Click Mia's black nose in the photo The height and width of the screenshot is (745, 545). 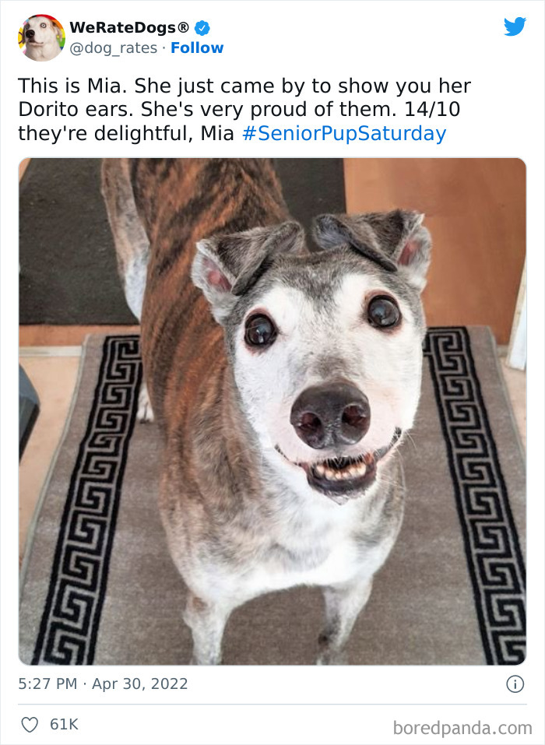pyautogui.click(x=330, y=415)
